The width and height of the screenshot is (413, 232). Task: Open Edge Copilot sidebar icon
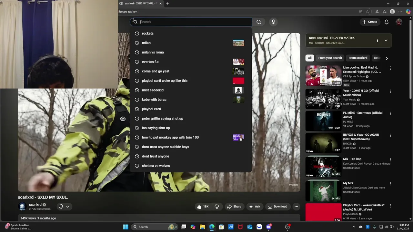(408, 12)
